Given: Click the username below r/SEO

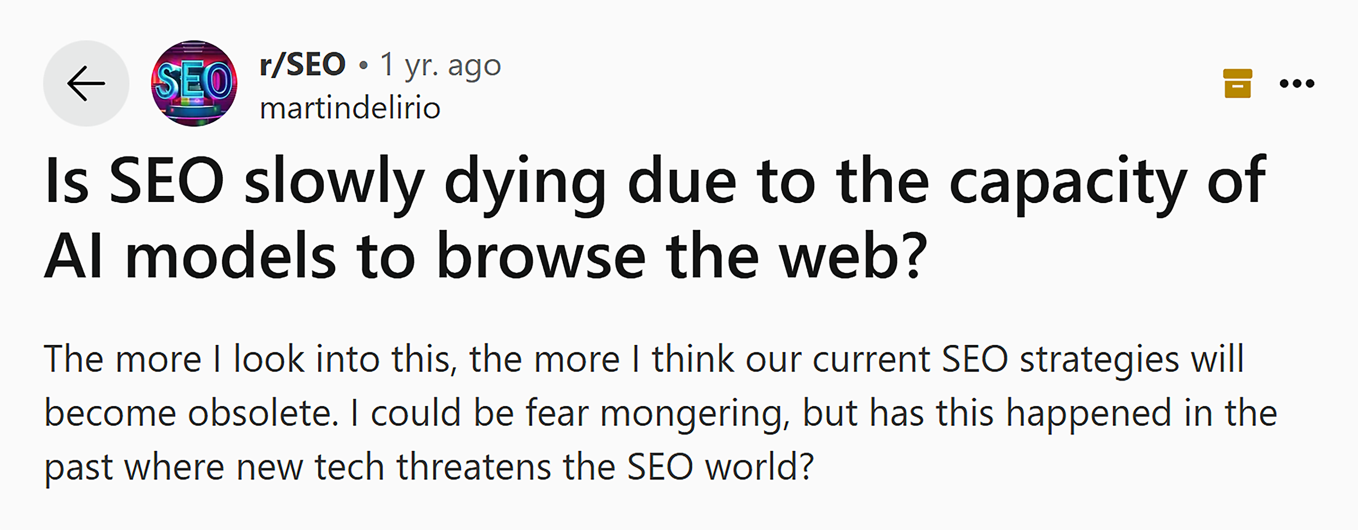Looking at the screenshot, I should [350, 107].
